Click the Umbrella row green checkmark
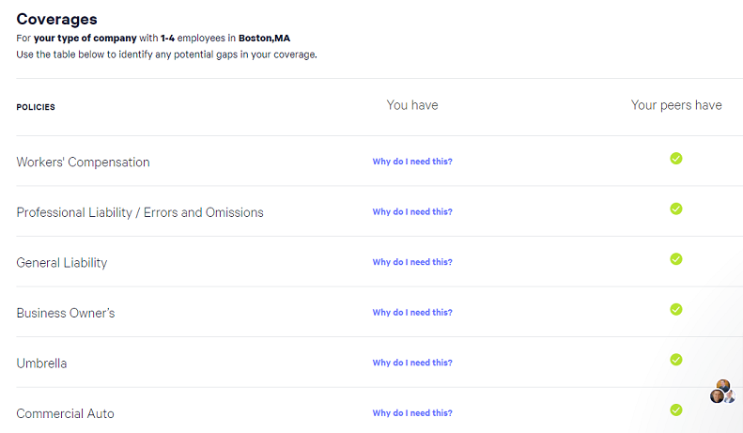Viewport: 743px width, 433px height. (676, 360)
